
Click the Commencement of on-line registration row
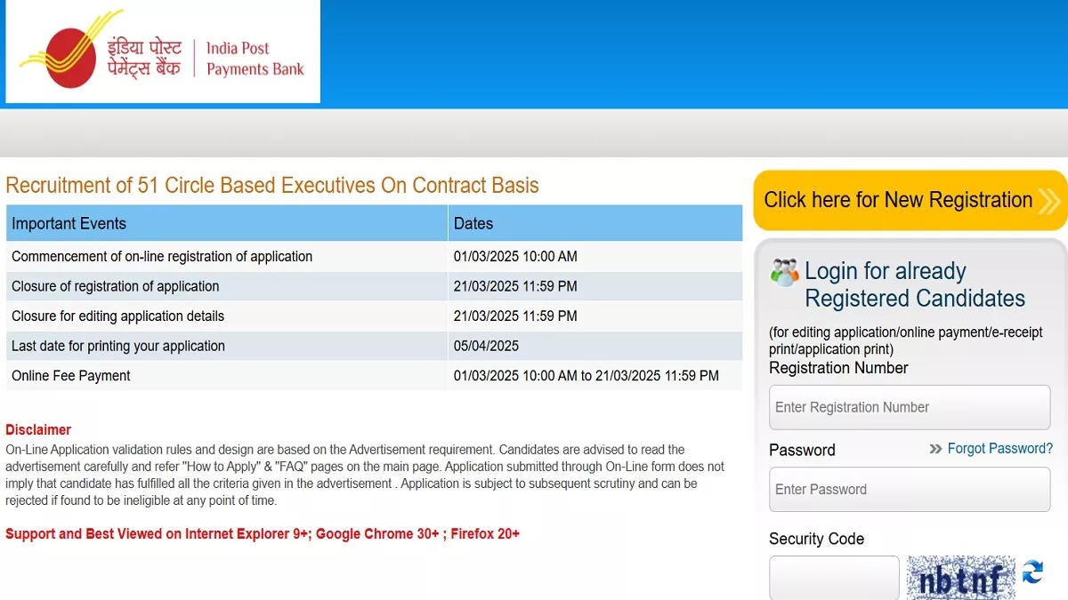coord(374,256)
